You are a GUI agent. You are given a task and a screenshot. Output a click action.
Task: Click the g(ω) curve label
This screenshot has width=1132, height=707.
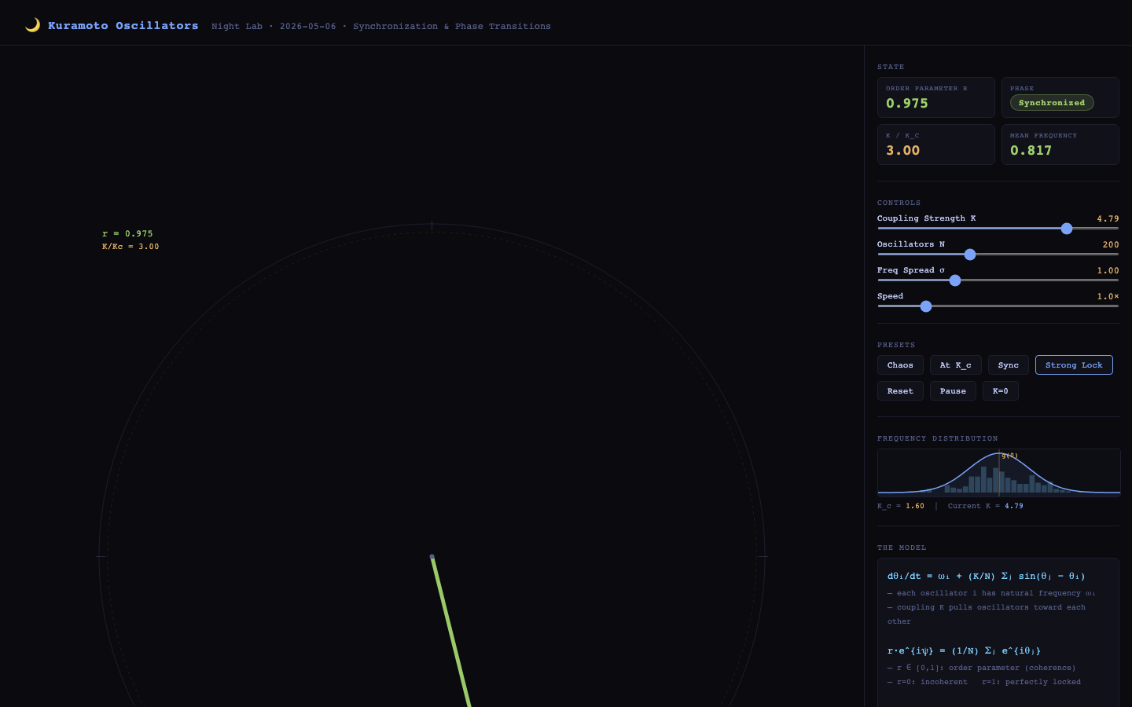point(1009,456)
